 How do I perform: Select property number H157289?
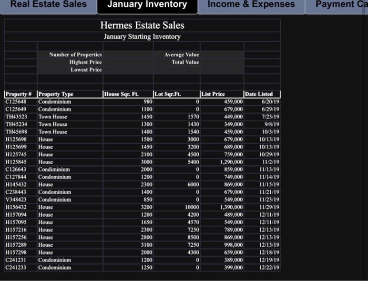[21, 245]
